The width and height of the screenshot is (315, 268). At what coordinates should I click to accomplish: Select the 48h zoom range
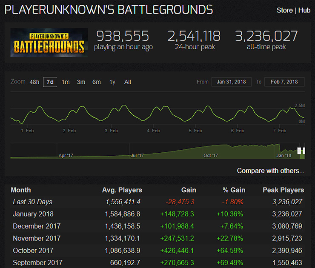coord(34,82)
